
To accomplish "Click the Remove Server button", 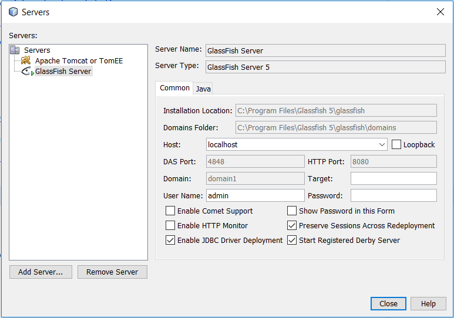I will click(x=112, y=272).
